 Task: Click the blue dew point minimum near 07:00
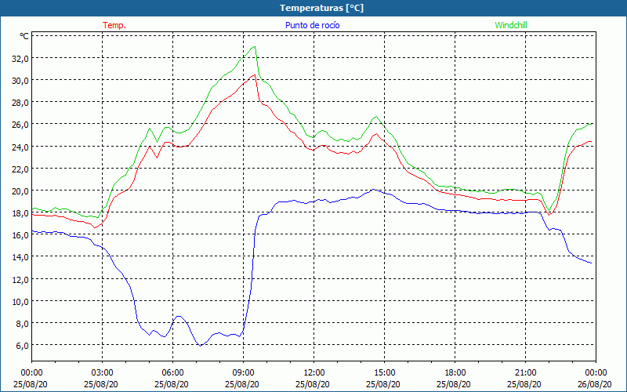(201, 345)
